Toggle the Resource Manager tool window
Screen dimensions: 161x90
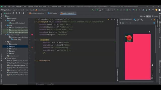coord(1,28)
